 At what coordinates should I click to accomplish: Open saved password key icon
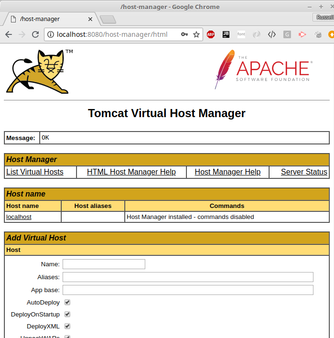tap(184, 34)
